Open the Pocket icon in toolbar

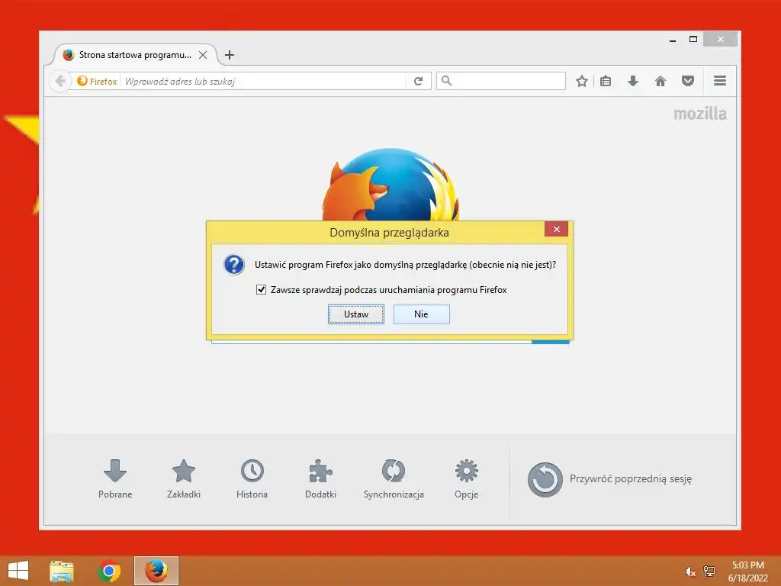click(688, 81)
